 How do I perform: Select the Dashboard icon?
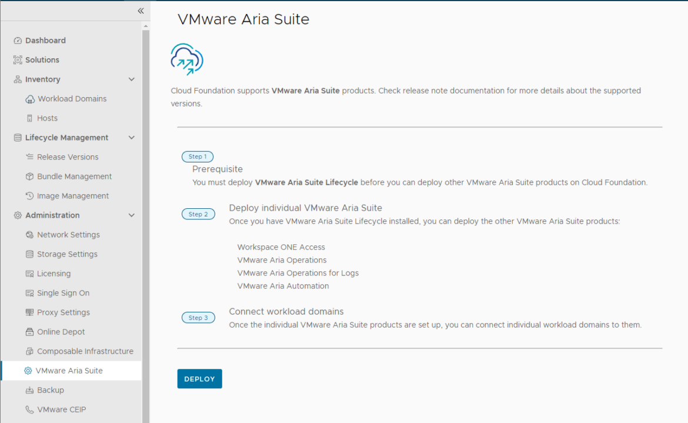[x=17, y=40]
